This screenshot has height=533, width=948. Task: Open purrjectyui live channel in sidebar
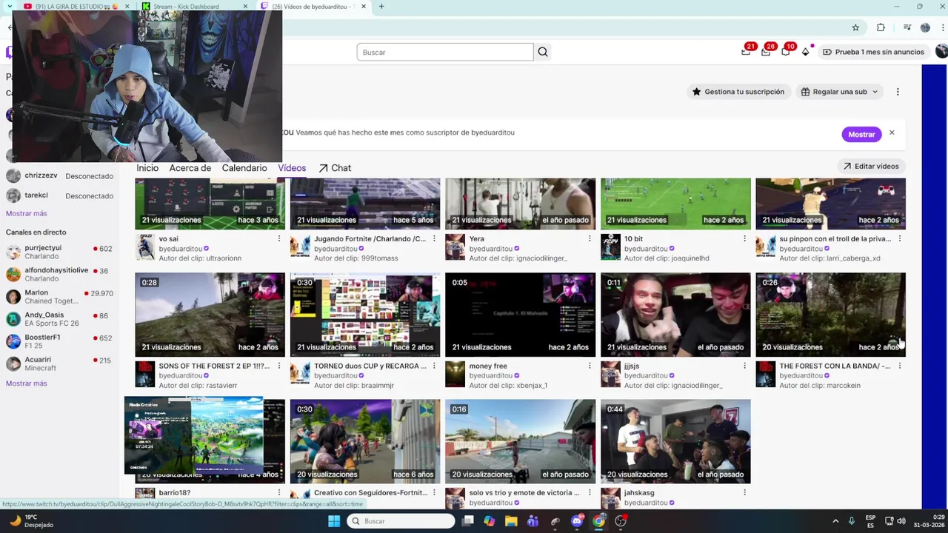(x=59, y=252)
